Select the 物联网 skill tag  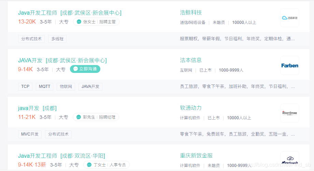[66, 87]
